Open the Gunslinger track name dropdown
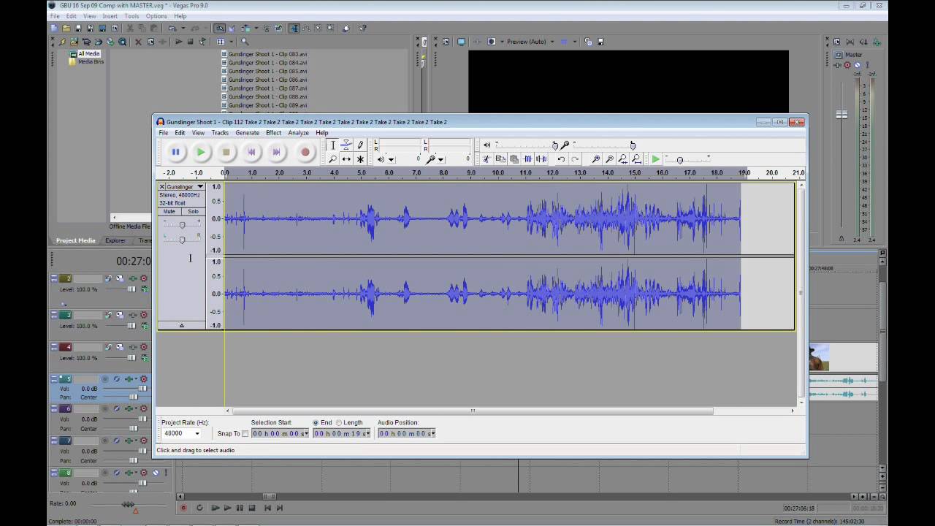The image size is (935, 526). coord(199,187)
